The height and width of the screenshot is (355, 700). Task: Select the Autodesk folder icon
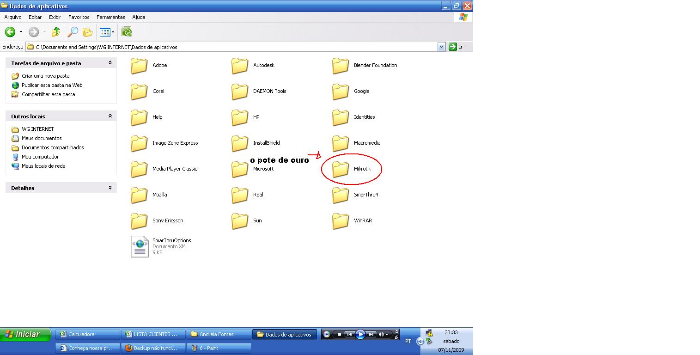tap(240, 66)
